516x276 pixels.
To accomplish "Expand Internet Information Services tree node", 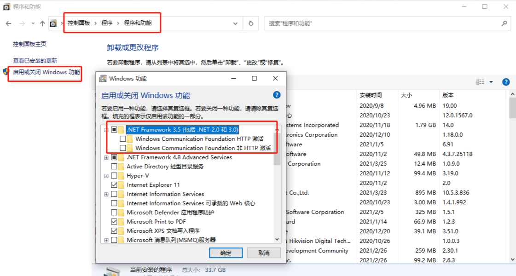I will pyautogui.click(x=106, y=195).
